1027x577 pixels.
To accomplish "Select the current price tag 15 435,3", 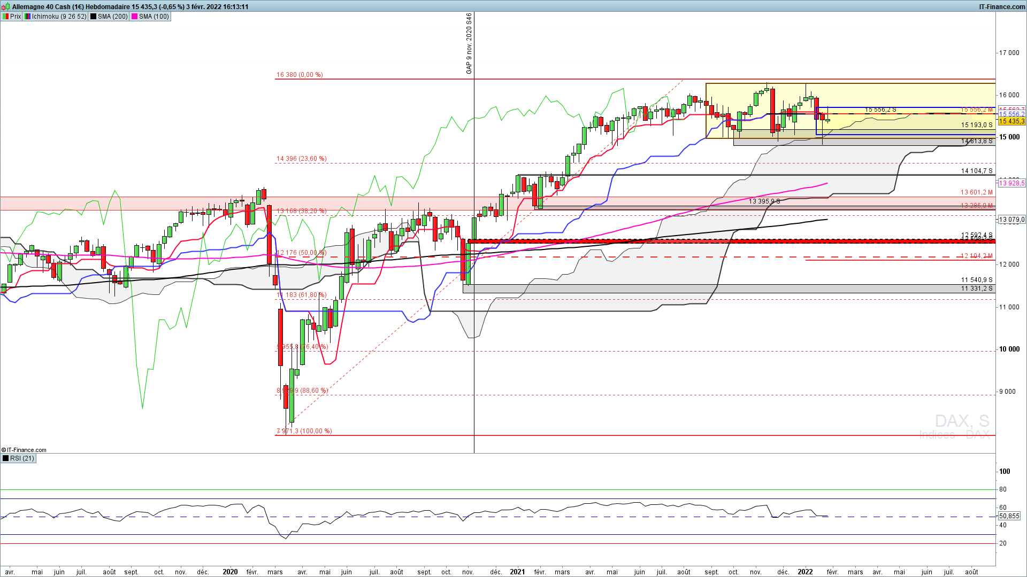I will 1011,122.
